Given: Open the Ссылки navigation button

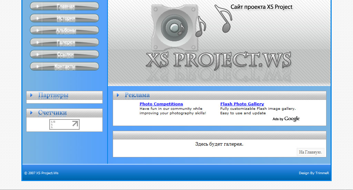Looking at the screenshot, I should pos(64,54).
